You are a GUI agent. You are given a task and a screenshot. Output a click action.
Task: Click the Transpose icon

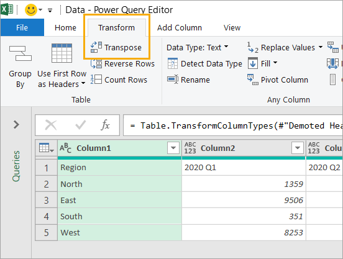[96, 47]
